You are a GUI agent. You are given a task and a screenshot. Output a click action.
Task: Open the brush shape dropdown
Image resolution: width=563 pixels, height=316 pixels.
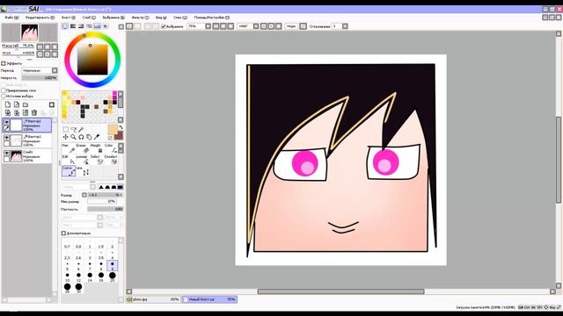pos(93,187)
